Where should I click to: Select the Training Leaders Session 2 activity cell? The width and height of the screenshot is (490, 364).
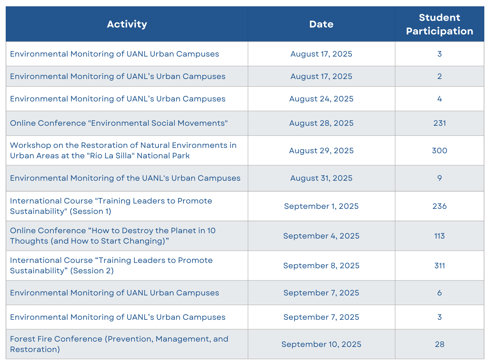[127, 265]
